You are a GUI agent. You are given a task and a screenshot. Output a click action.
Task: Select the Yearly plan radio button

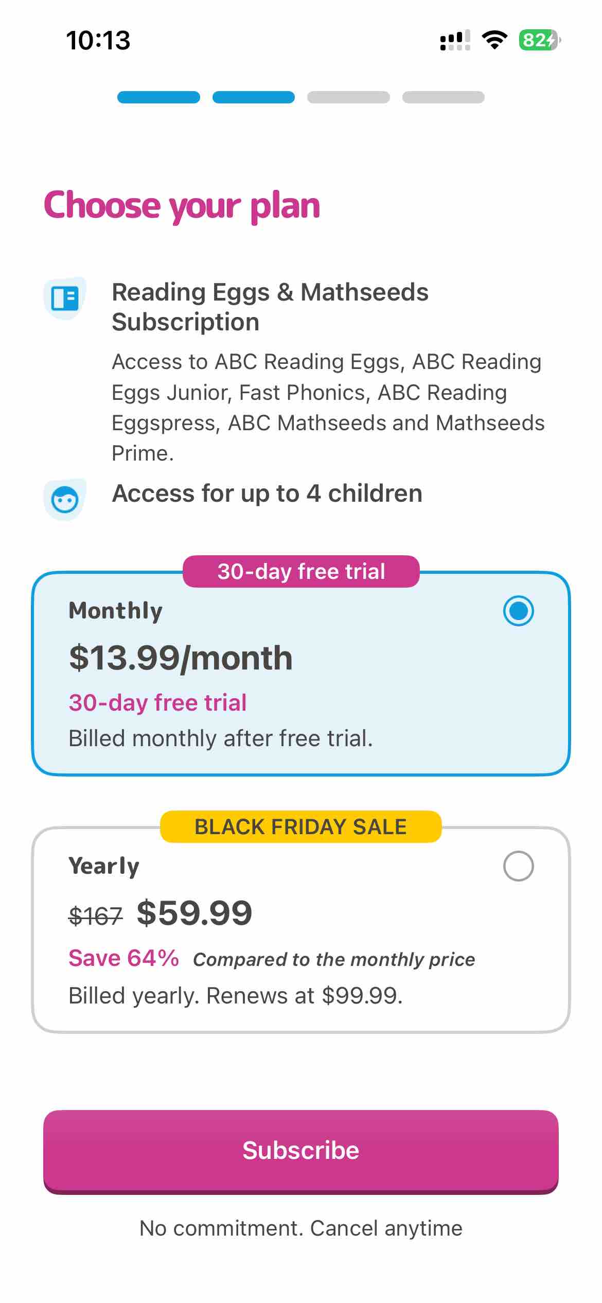click(x=519, y=866)
